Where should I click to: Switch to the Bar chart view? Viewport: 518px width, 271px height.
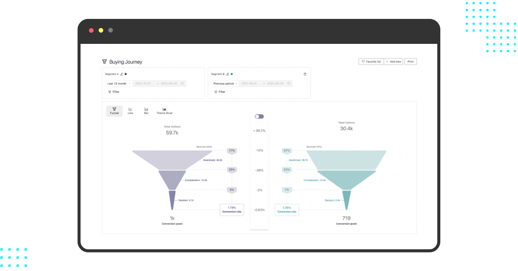(x=146, y=111)
